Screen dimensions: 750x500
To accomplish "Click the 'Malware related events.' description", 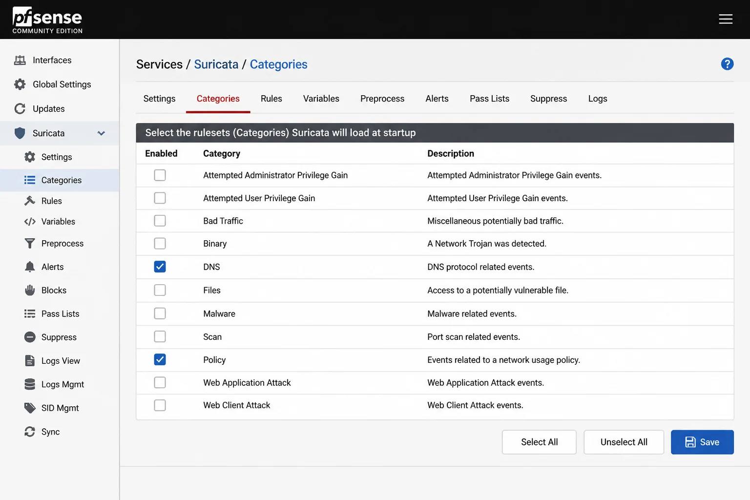I will pos(472,313).
